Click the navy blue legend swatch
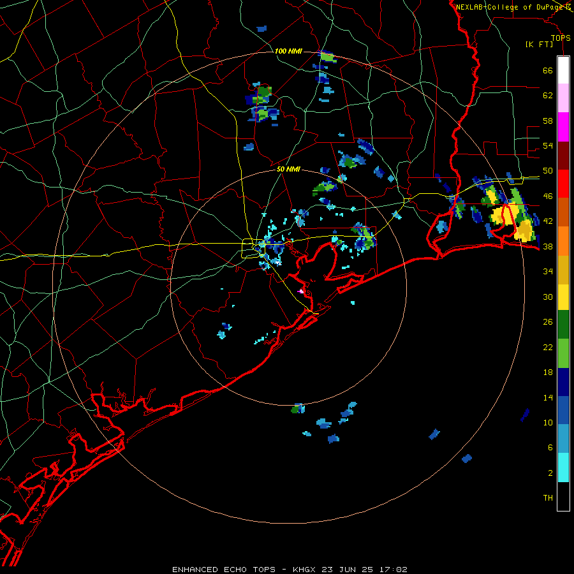Screen dimensions: 574x574 [x=563, y=382]
